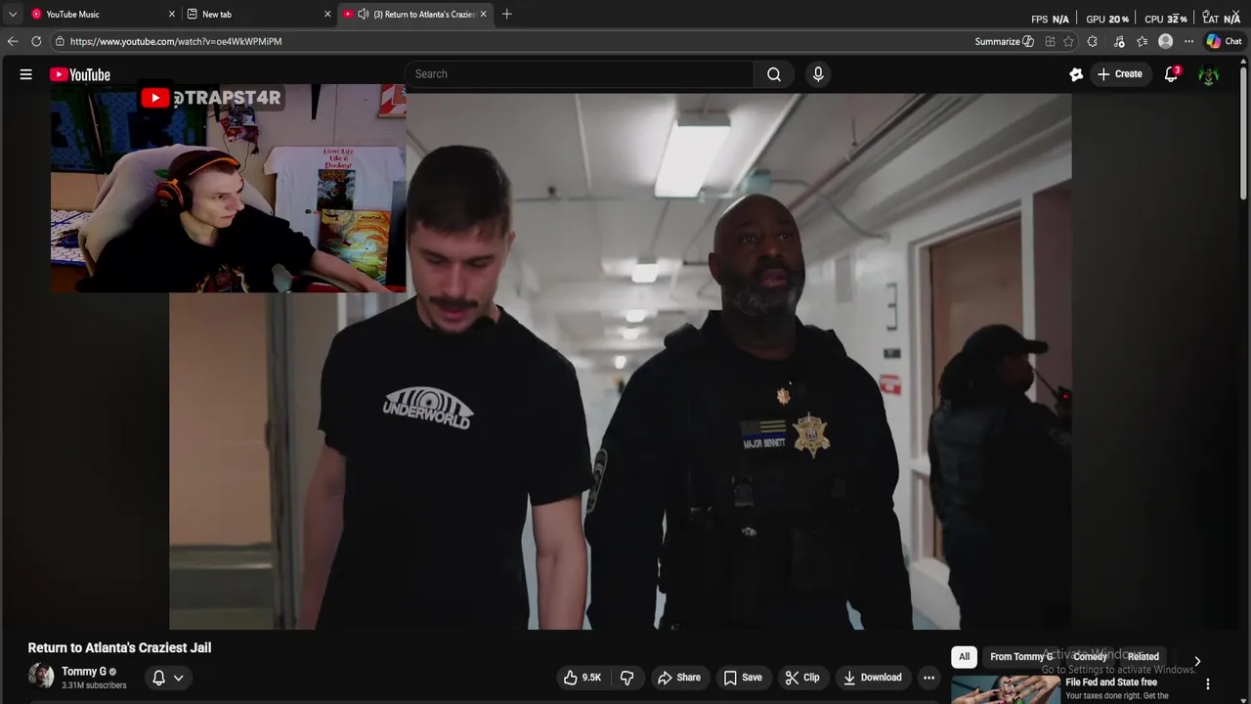
Task: Close the New tab tab
Action: coord(327,14)
